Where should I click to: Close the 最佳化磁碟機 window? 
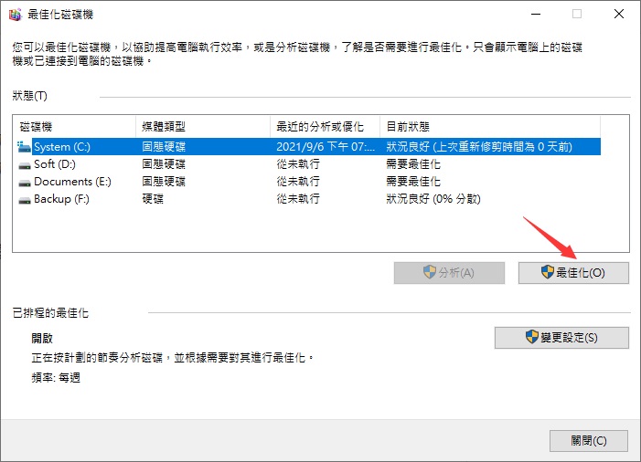click(619, 14)
